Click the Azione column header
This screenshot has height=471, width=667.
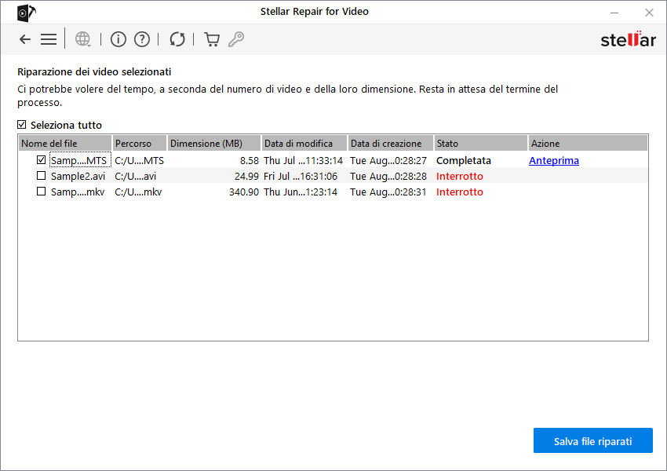pos(588,144)
